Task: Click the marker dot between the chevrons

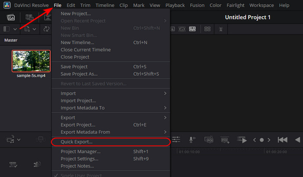Action: click(261, 140)
